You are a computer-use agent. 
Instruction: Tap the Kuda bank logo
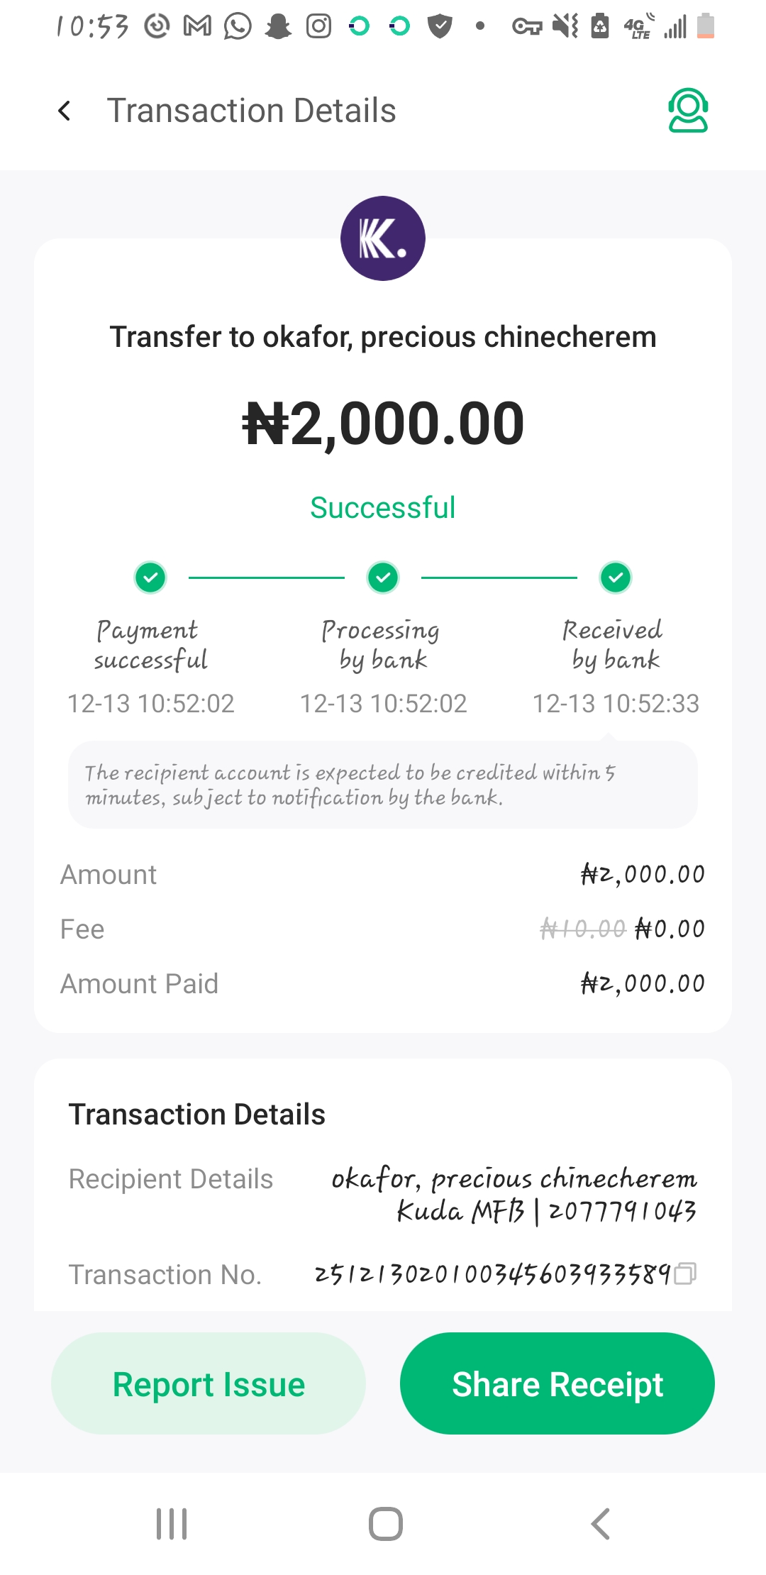click(x=383, y=238)
